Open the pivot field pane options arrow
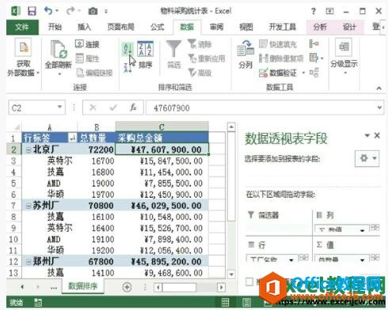388x310 pixels. pos(367,135)
